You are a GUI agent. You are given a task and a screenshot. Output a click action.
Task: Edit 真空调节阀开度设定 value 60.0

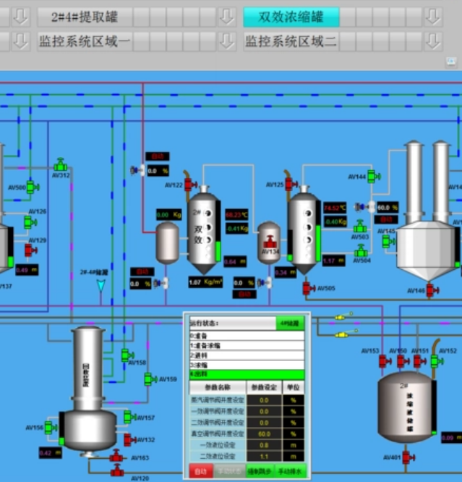pyautogui.click(x=264, y=434)
